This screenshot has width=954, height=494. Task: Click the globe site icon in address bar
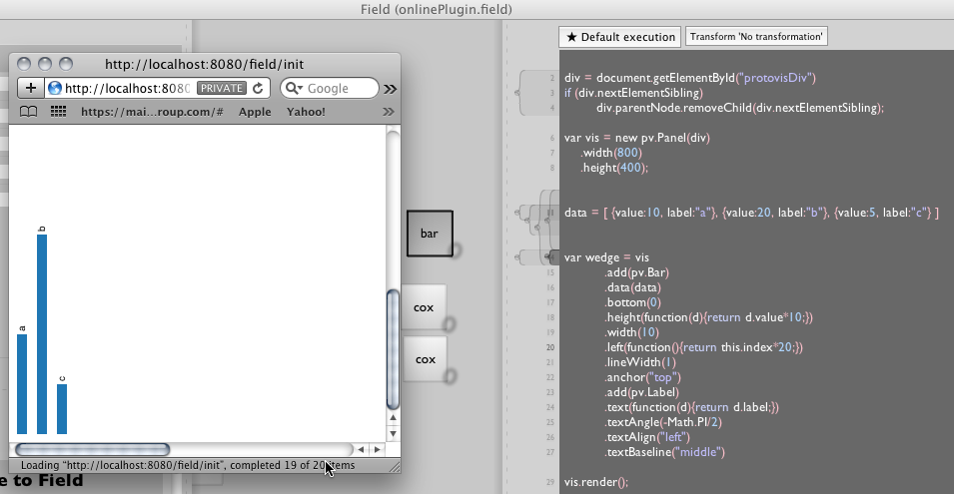point(55,88)
